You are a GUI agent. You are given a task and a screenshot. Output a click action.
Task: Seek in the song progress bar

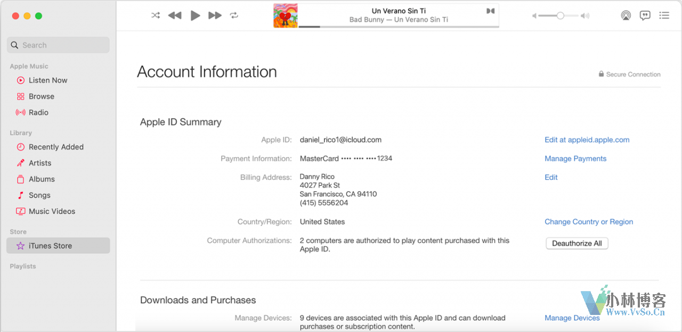pos(399,26)
